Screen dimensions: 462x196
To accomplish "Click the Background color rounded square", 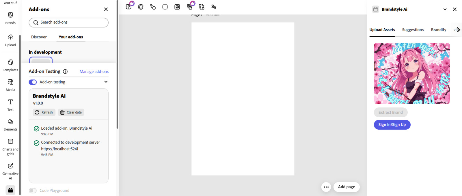I will point(165,7).
